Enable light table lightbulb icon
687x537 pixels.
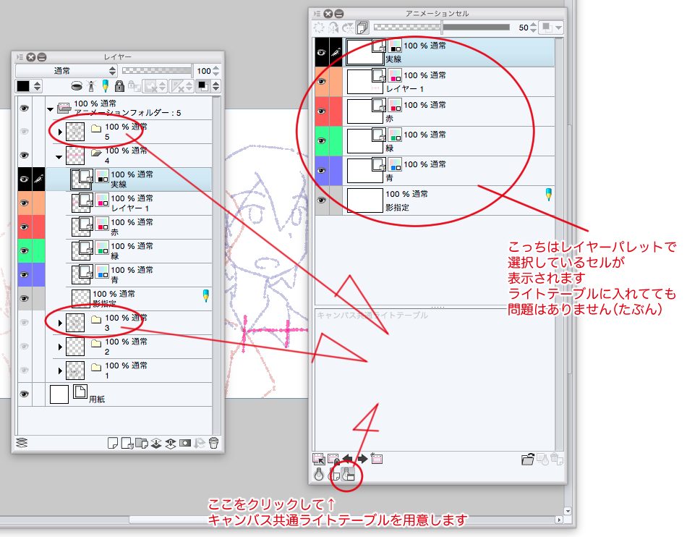click(x=319, y=474)
